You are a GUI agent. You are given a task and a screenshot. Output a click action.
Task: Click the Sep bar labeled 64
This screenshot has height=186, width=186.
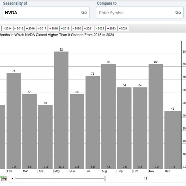click(x=124, y=128)
